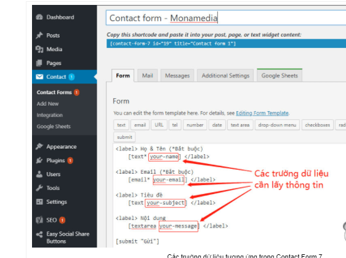The image size is (346, 258).
Task: Click the Plugins update count badge
Action: coord(70,160)
